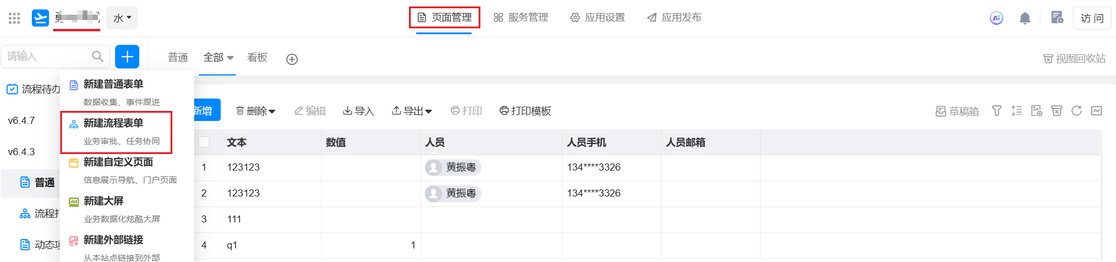The width and height of the screenshot is (1116, 262).
Task: Click the filter funnel icon
Action: pyautogui.click(x=997, y=111)
